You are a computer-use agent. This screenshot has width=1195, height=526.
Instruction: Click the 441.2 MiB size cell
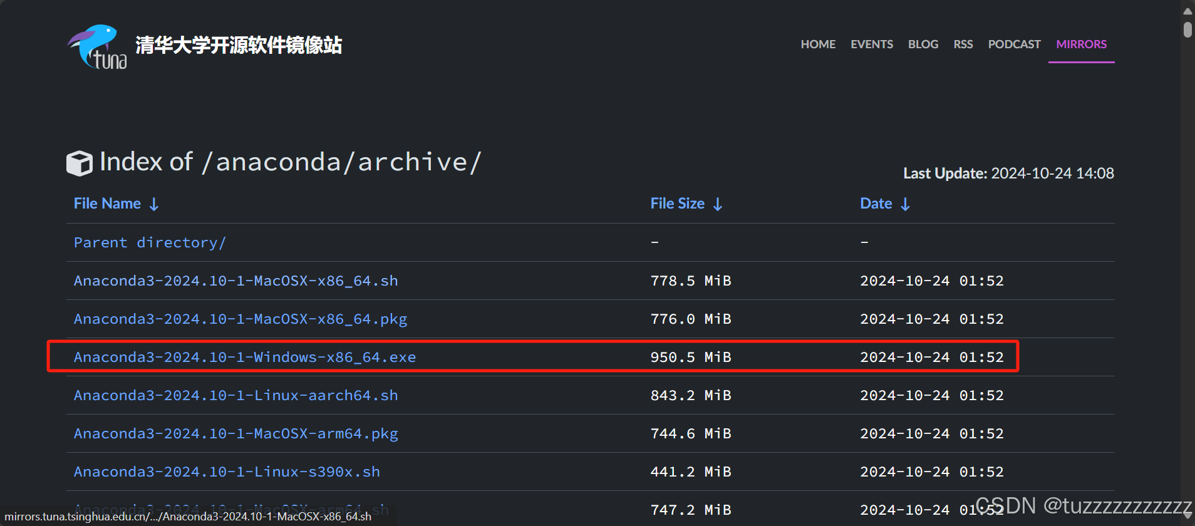691,472
